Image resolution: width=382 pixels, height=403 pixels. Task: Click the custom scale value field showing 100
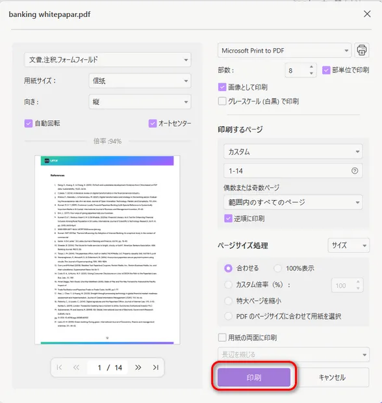click(x=347, y=285)
